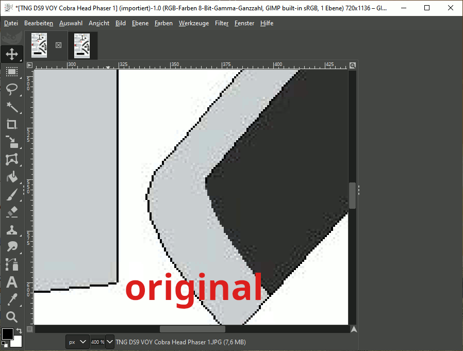Viewport: 463px width, 351px height.
Task: Open the px unit dropdown
Action: [77, 342]
